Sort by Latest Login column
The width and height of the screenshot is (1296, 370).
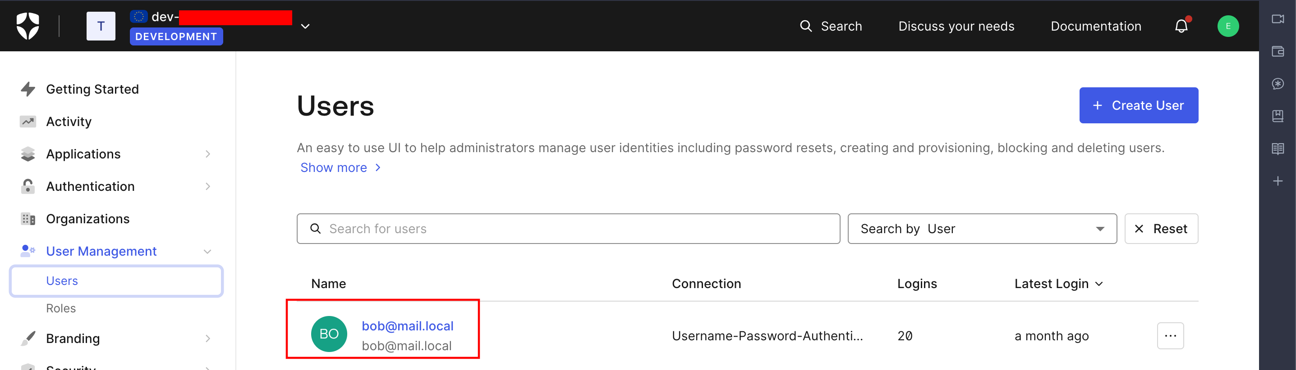click(1058, 284)
